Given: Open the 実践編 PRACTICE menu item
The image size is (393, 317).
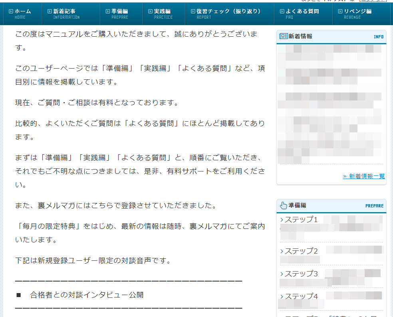Looking at the screenshot, I should [163, 14].
